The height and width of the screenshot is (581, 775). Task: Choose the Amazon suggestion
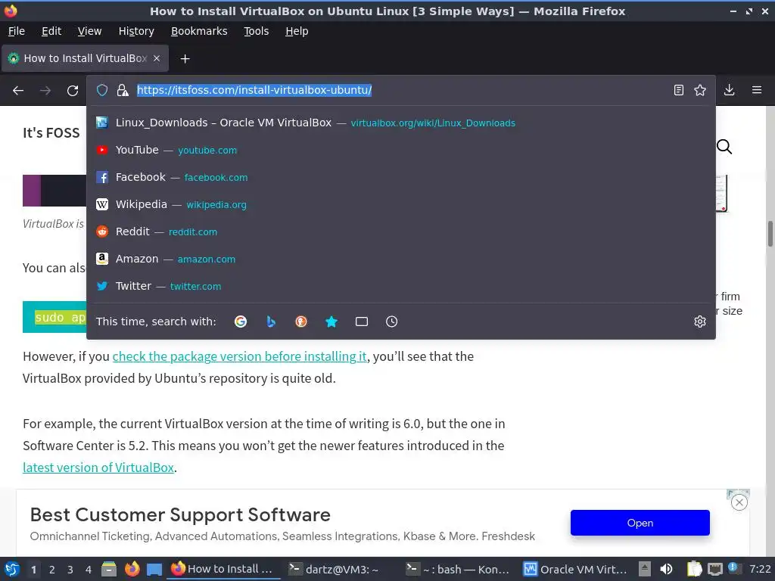401,259
